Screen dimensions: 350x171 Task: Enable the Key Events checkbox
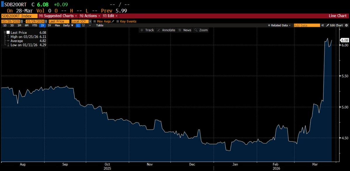(118, 21)
